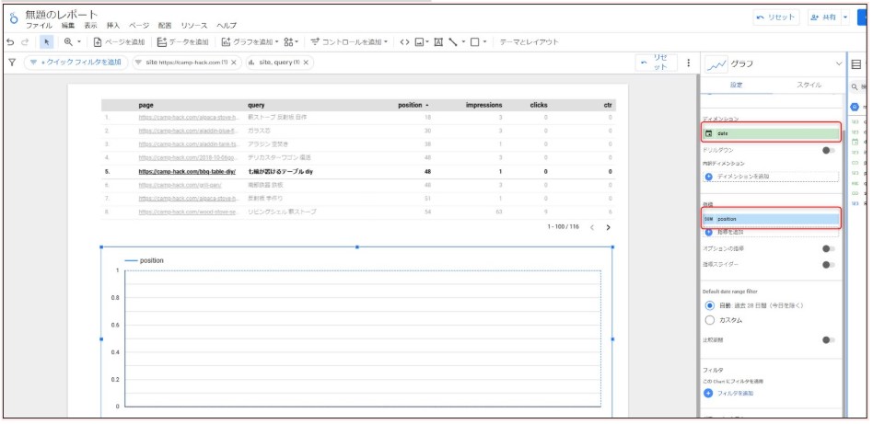Open the ヘルプ menu
This screenshot has width=873, height=424.
pyautogui.click(x=226, y=26)
